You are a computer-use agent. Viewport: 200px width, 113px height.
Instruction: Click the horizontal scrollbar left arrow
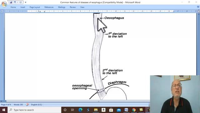[x=2, y=101]
